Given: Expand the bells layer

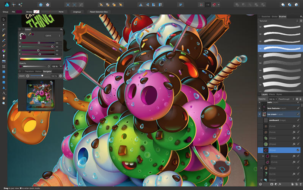Looking at the screenshot, I should (x=260, y=102).
